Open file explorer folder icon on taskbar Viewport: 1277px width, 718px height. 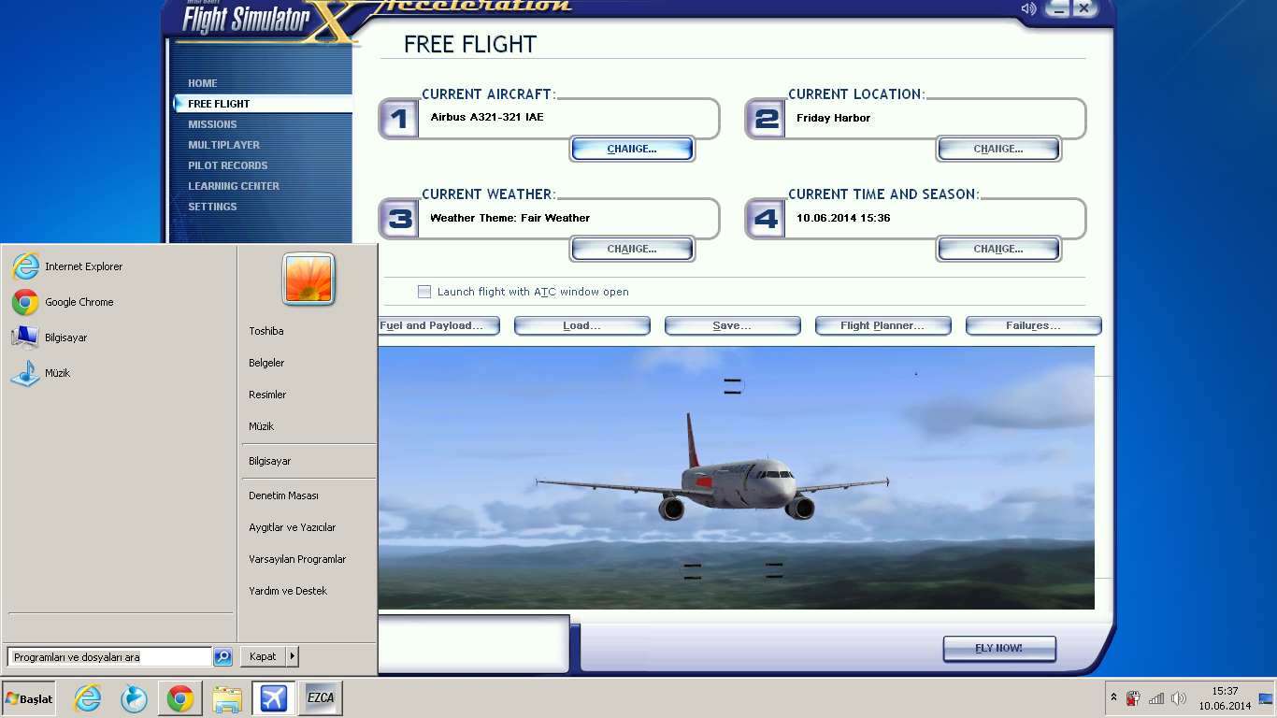tap(227, 698)
